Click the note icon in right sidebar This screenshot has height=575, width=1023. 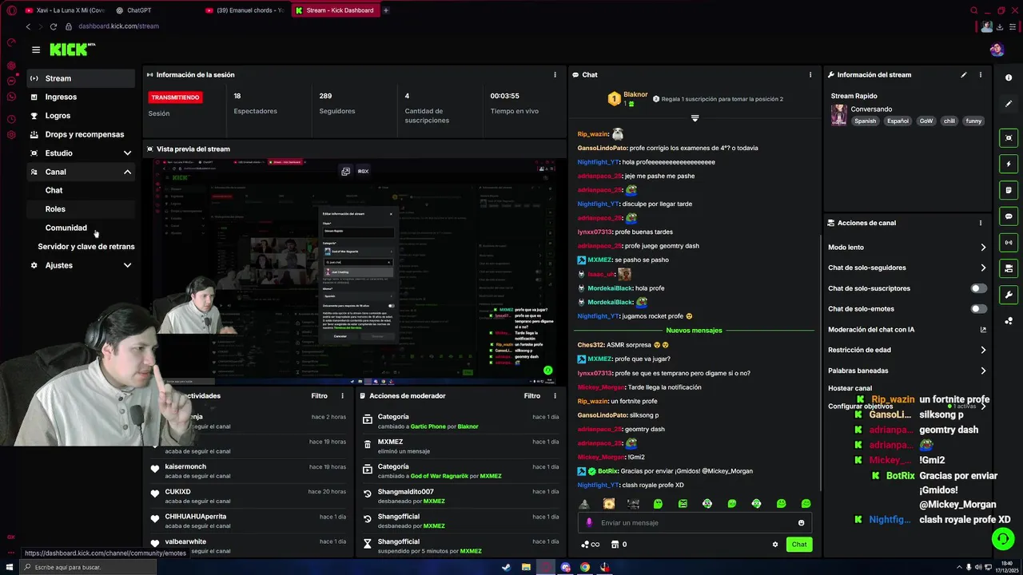coord(1009,190)
